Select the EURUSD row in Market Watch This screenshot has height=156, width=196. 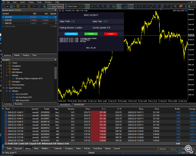coord(29,20)
